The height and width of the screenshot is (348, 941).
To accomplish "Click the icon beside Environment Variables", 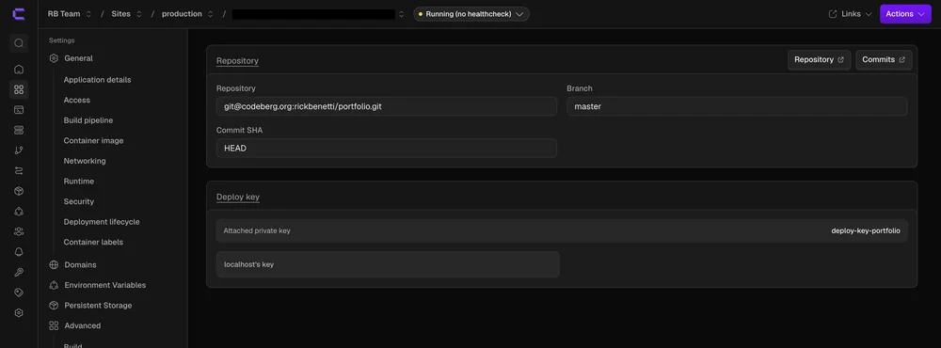I will click(x=54, y=285).
